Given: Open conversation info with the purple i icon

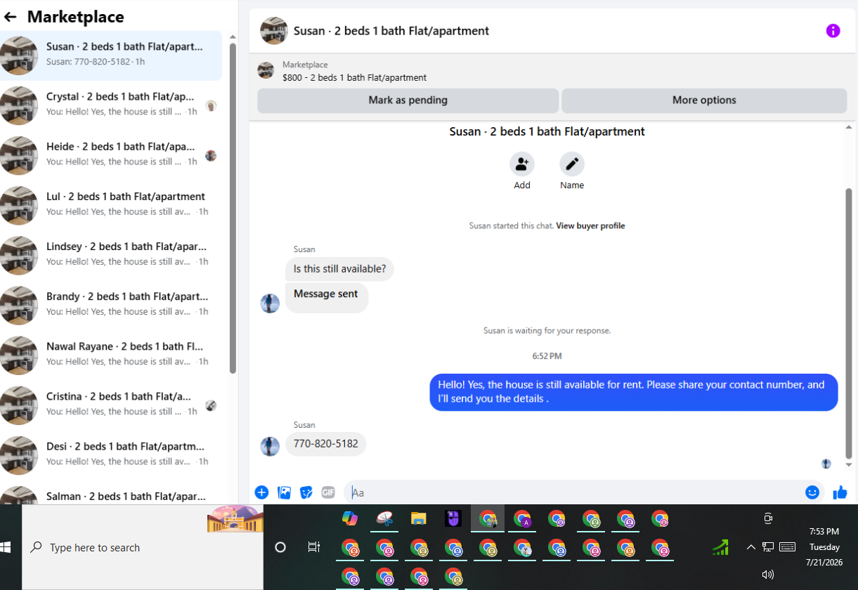Looking at the screenshot, I should click(x=833, y=31).
